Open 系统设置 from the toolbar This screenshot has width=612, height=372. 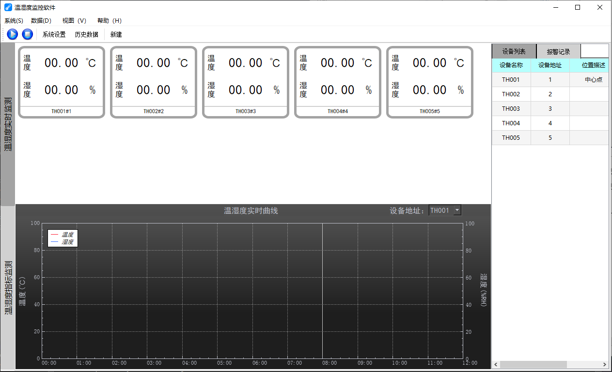(x=54, y=35)
